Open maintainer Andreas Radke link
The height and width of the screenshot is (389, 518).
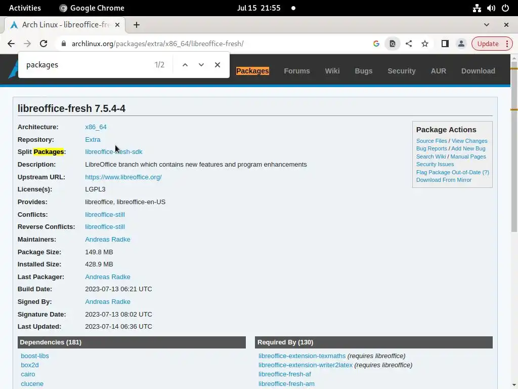(108, 240)
